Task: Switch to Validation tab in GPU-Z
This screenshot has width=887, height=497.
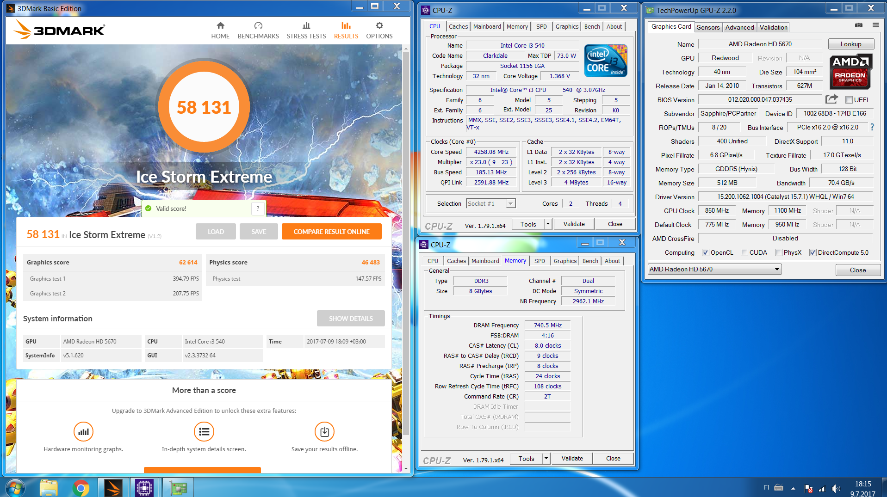Action: click(773, 27)
